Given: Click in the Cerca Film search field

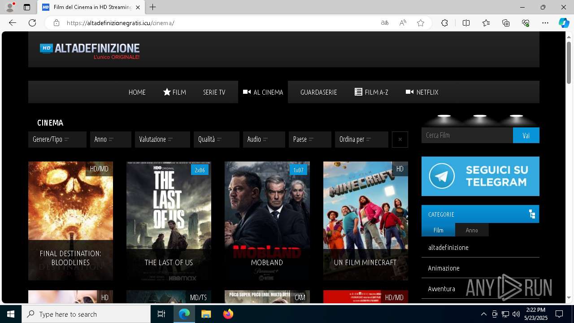Looking at the screenshot, I should [467, 135].
